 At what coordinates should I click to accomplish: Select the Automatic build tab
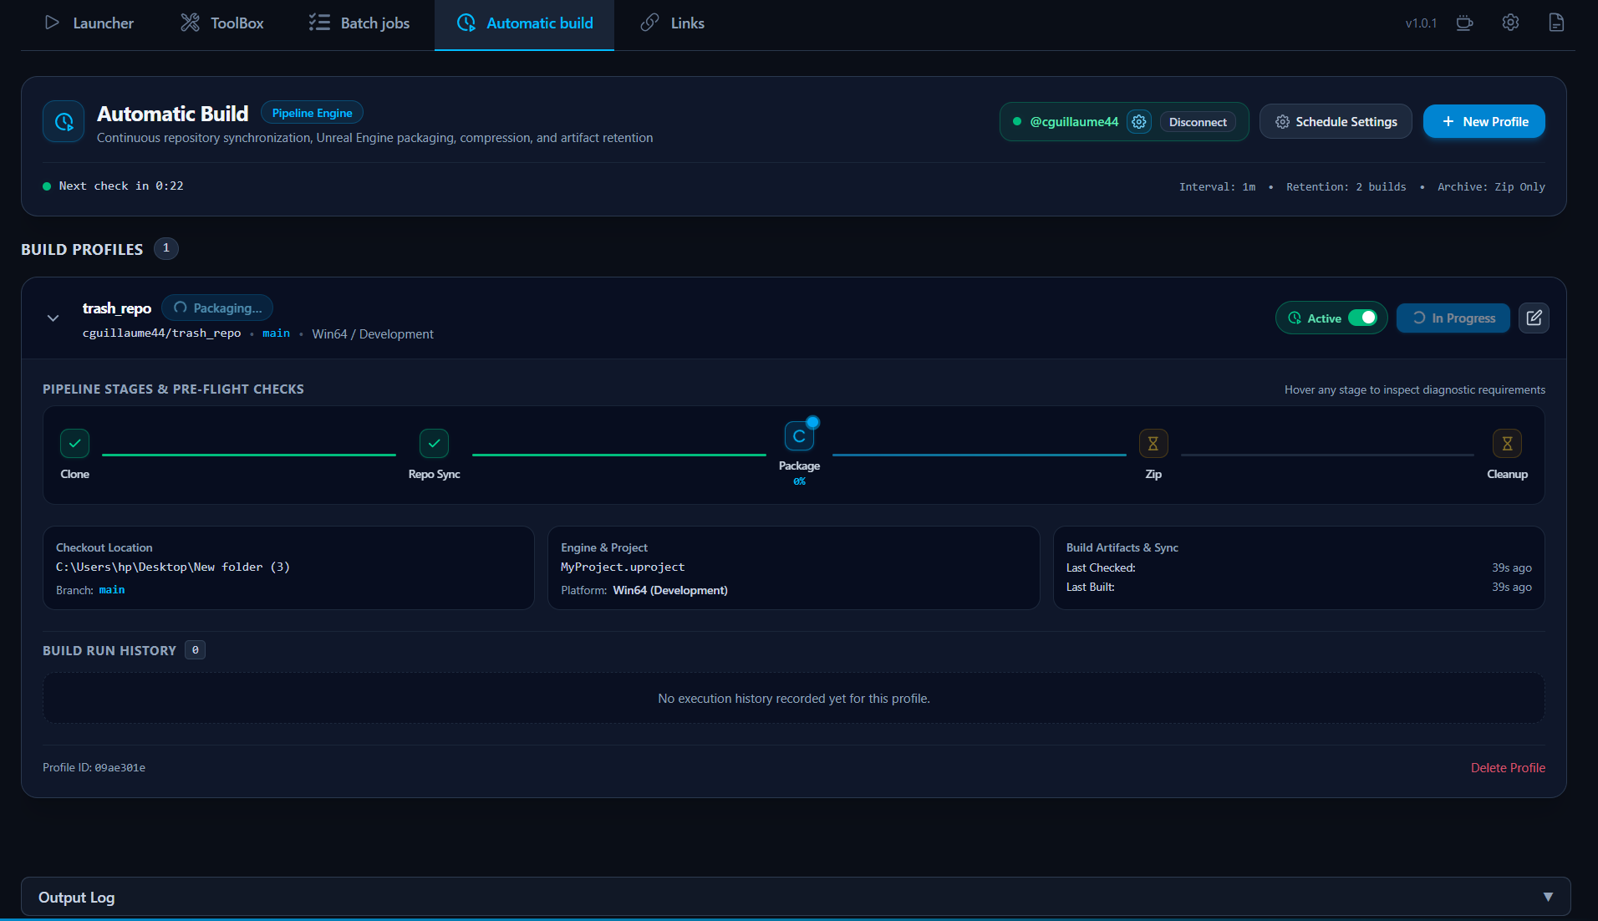[525, 23]
